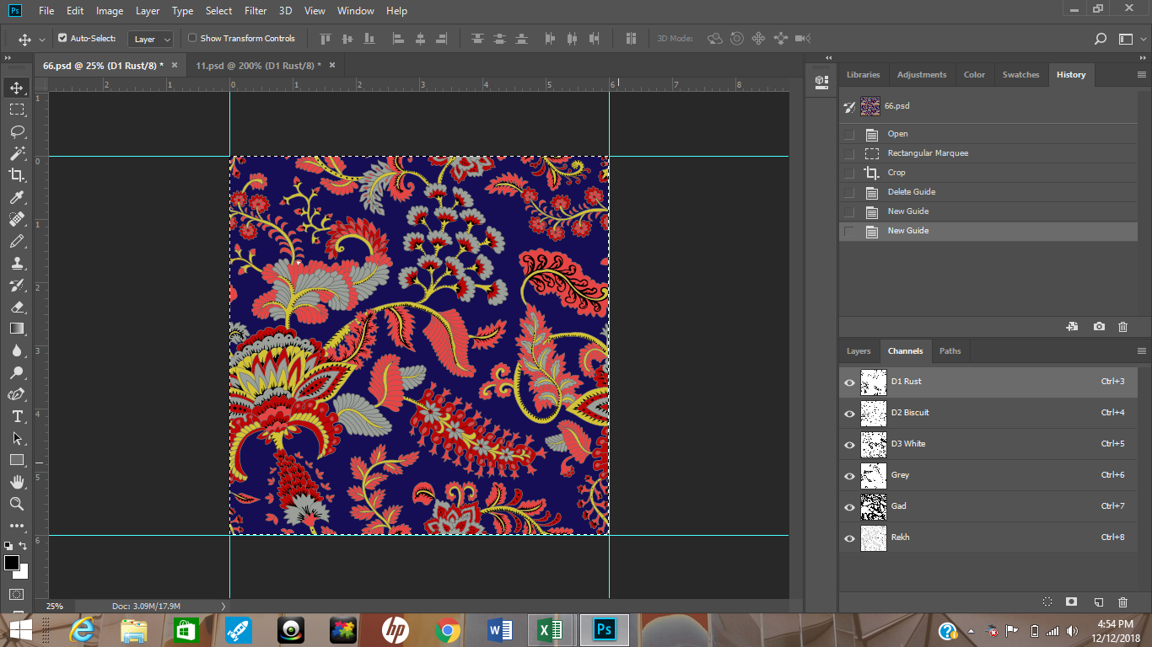Select the Pen tool
The height and width of the screenshot is (647, 1152).
tap(17, 394)
